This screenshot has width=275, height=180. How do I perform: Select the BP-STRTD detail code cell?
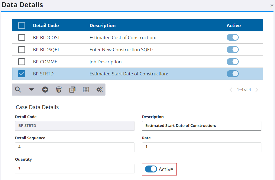pyautogui.click(x=43, y=74)
